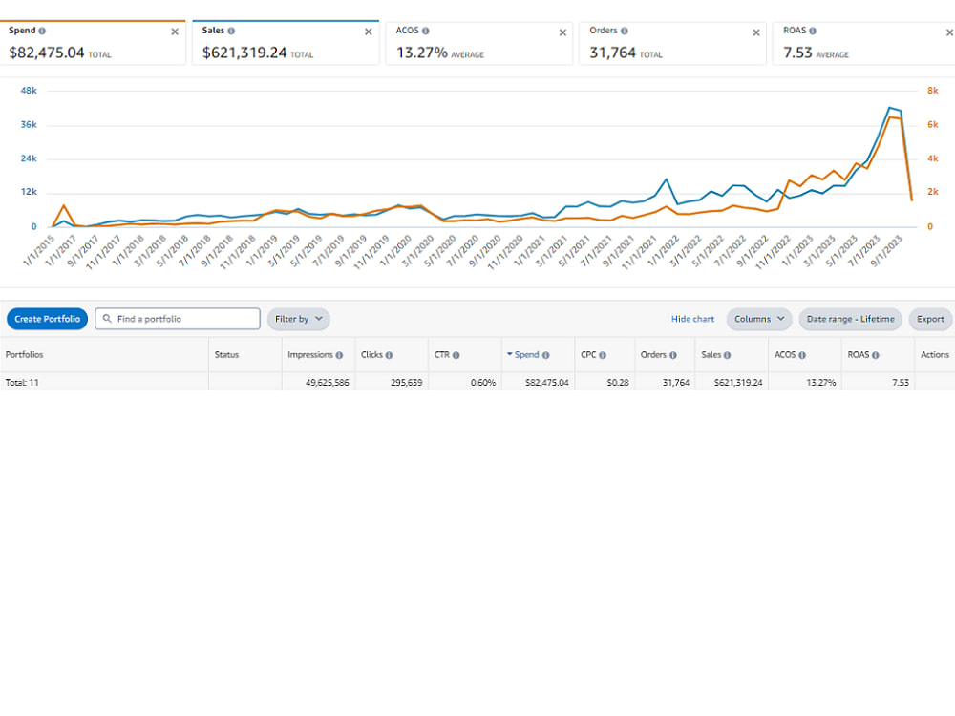Click the Orders column info icon

[673, 355]
